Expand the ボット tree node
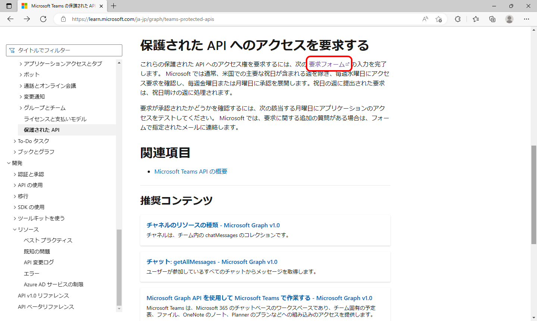 (21, 75)
